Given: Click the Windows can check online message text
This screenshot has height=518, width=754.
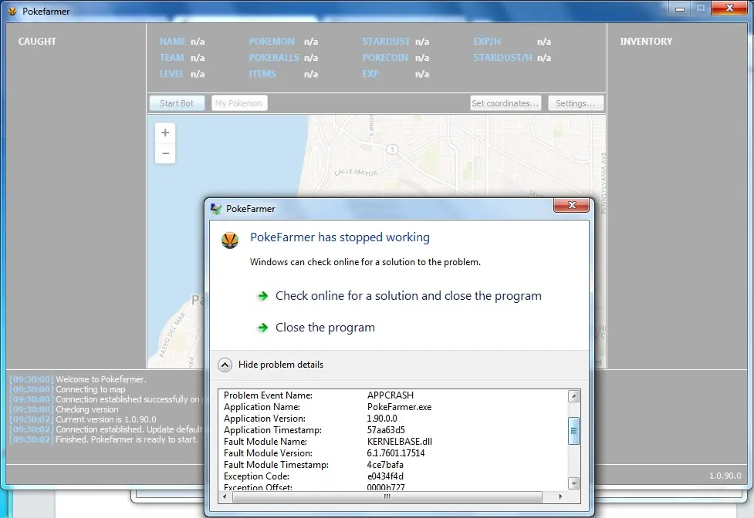Looking at the screenshot, I should point(365,262).
